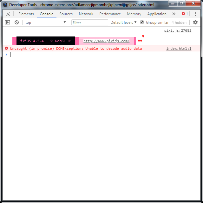
Task: Minimize the Developer Tools window
Action: (x=173, y=3)
